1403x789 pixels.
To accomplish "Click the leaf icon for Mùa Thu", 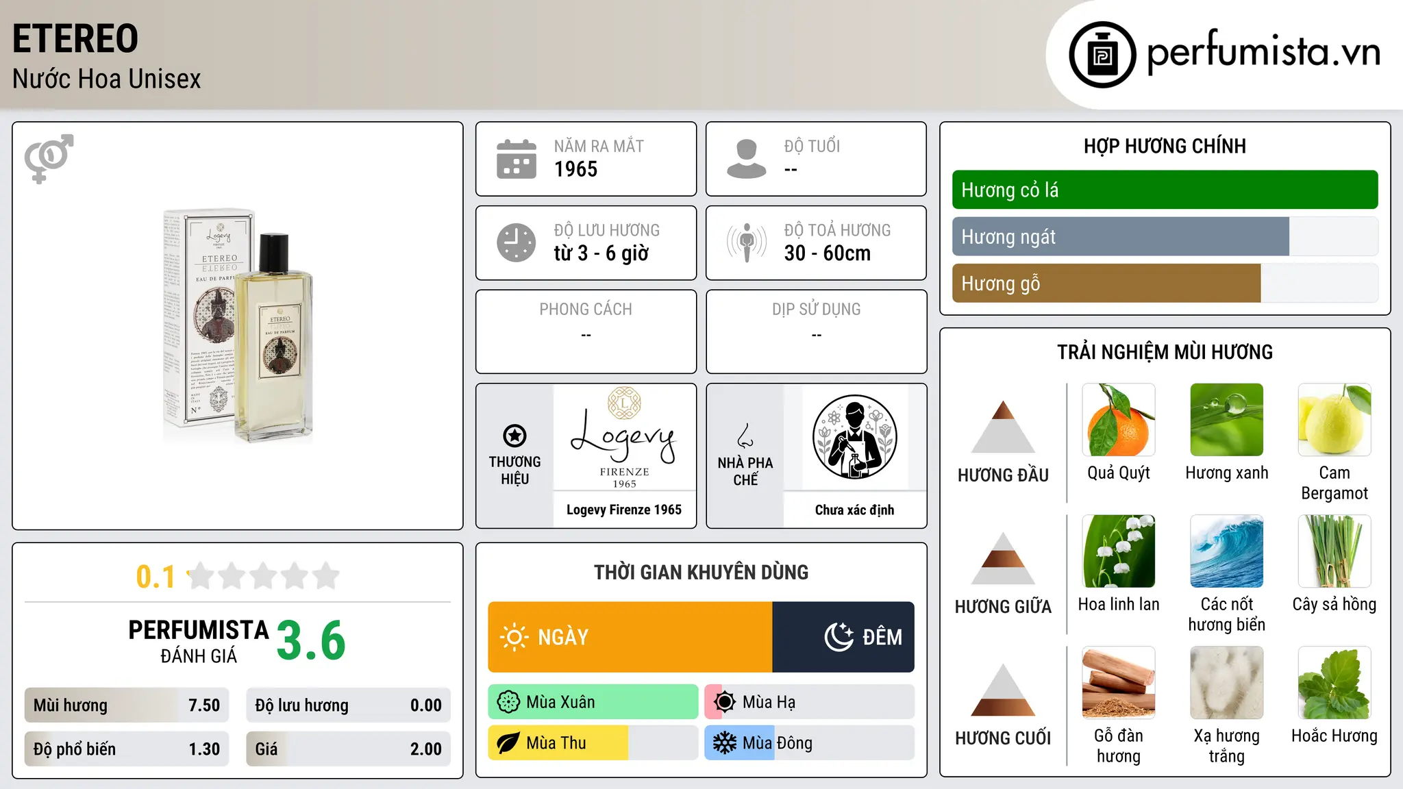I will [x=508, y=743].
